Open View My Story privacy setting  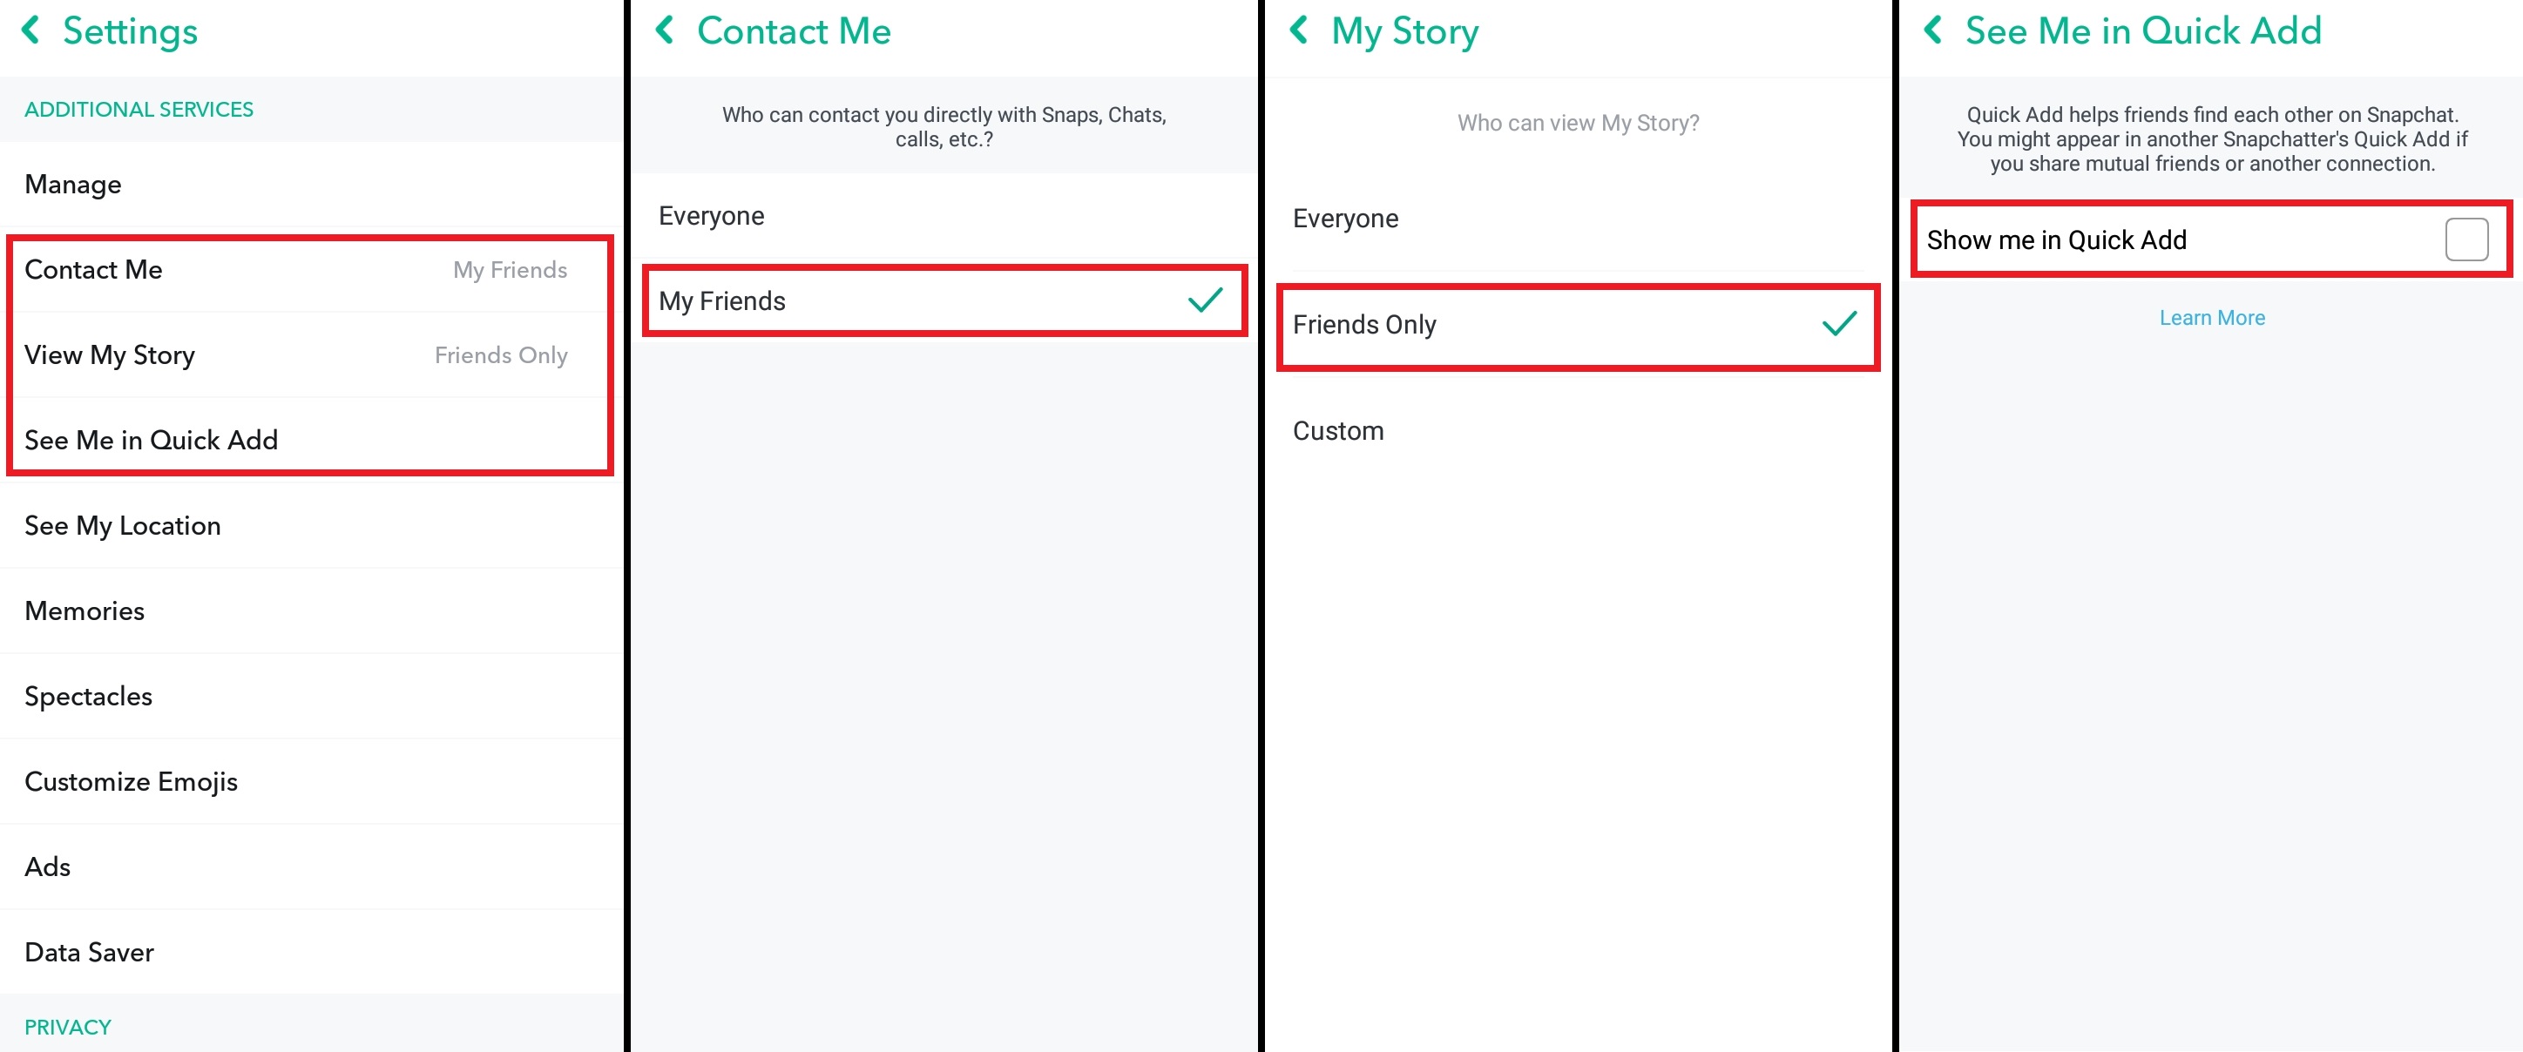coord(309,355)
